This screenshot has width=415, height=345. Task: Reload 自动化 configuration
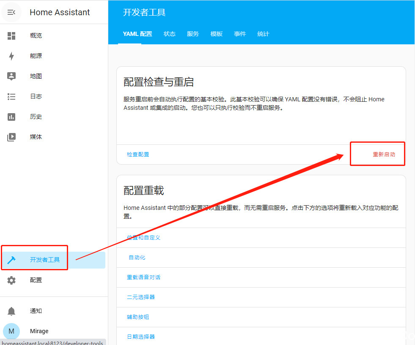tap(137, 258)
